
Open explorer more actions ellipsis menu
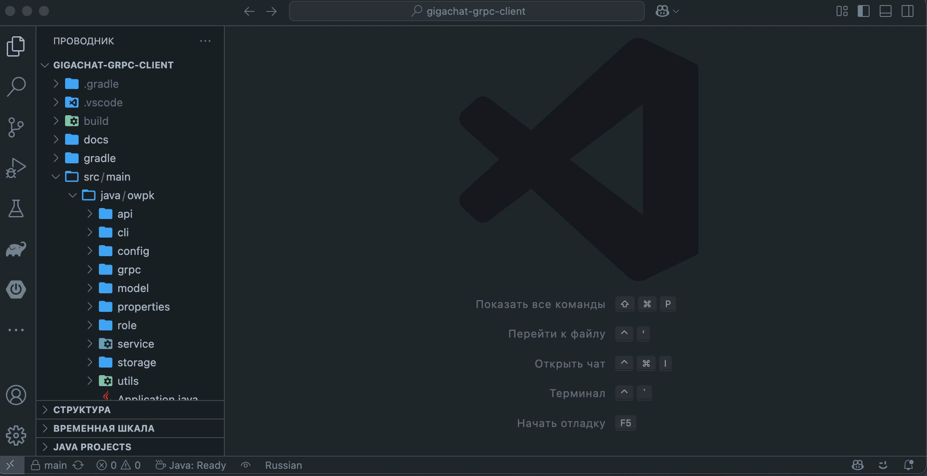[205, 41]
